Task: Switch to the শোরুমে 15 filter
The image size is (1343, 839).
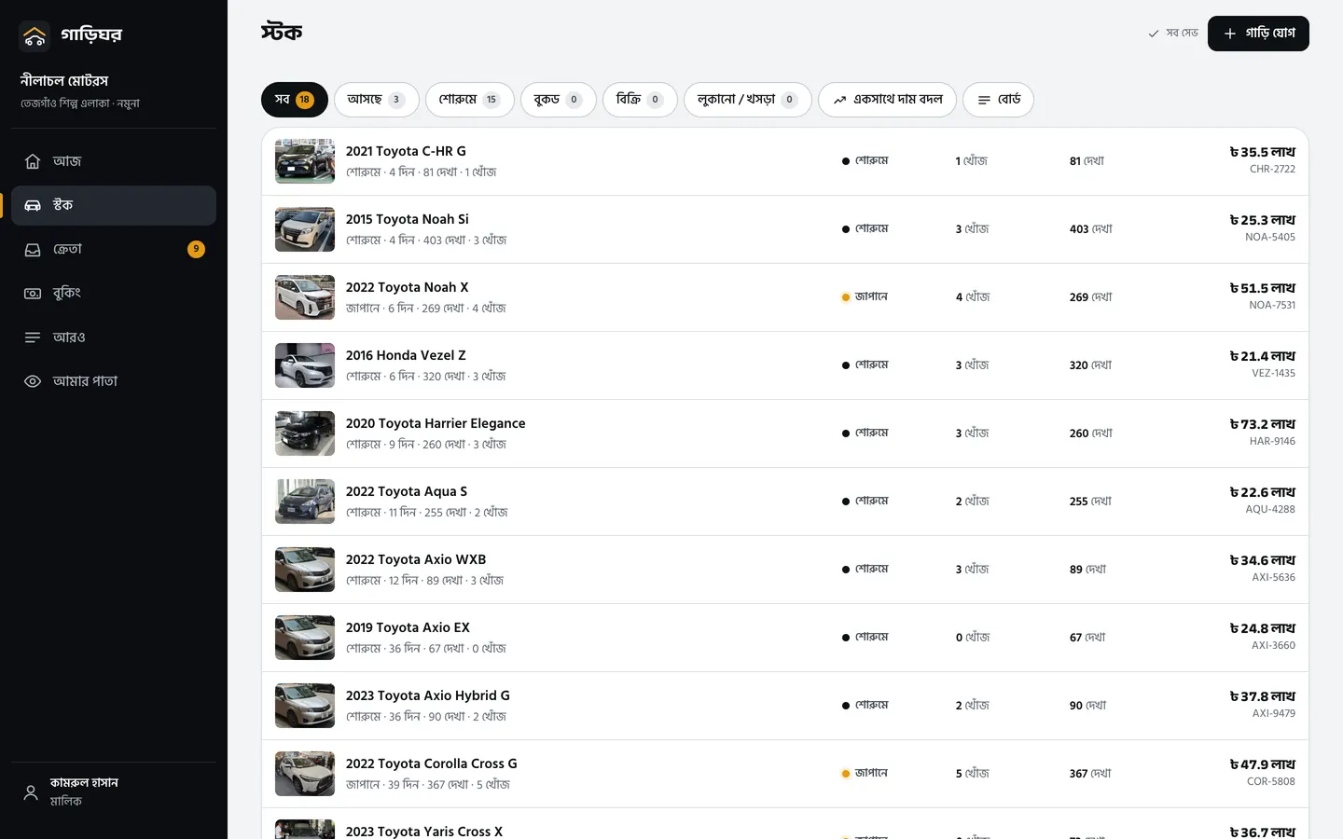Action: (x=470, y=100)
